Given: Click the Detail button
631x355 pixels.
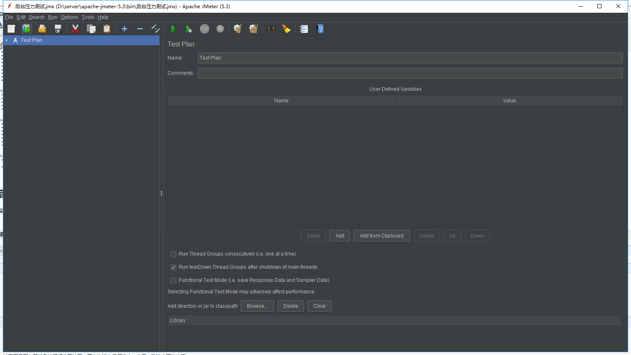Looking at the screenshot, I should coord(313,236).
